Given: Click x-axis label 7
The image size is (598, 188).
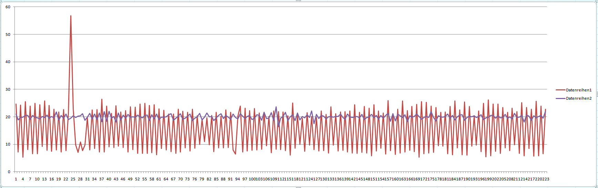Looking at the screenshot, I should point(30,179).
